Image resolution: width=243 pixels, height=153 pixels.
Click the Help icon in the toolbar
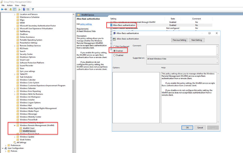pos(24,9)
